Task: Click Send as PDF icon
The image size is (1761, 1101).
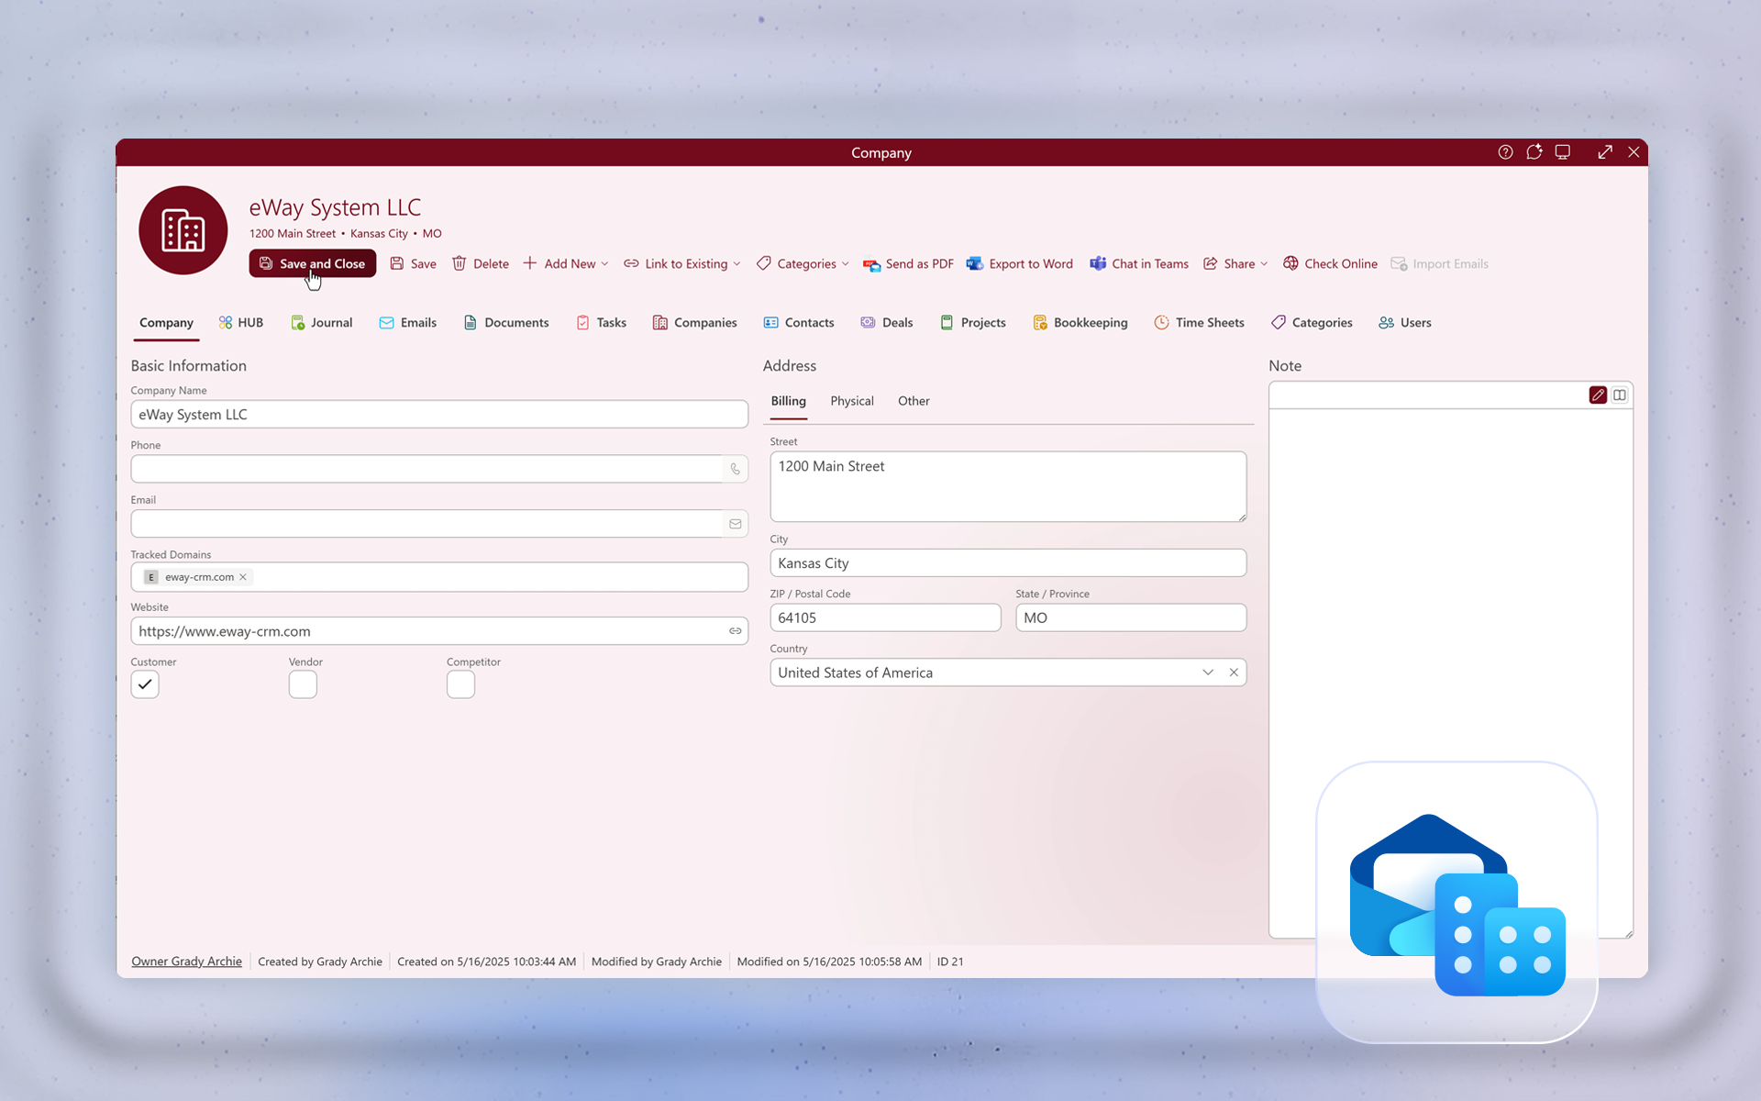Action: point(871,264)
